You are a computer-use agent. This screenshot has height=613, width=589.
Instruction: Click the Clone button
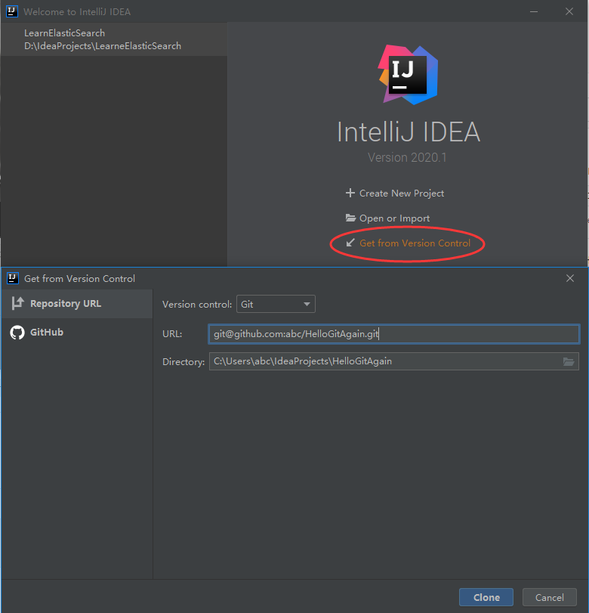[x=486, y=597]
